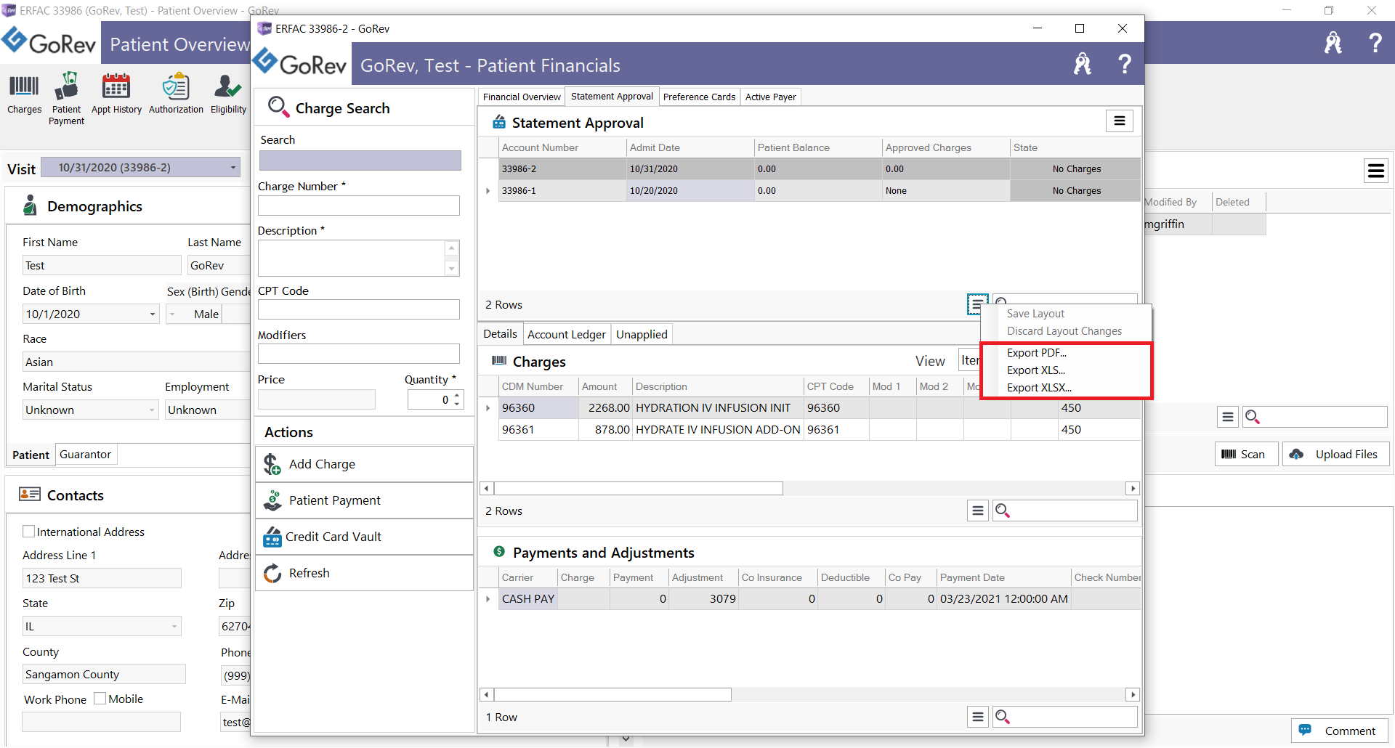This screenshot has width=1395, height=748.
Task: Click the ribbon award icon in Patient Financials
Action: point(1083,65)
